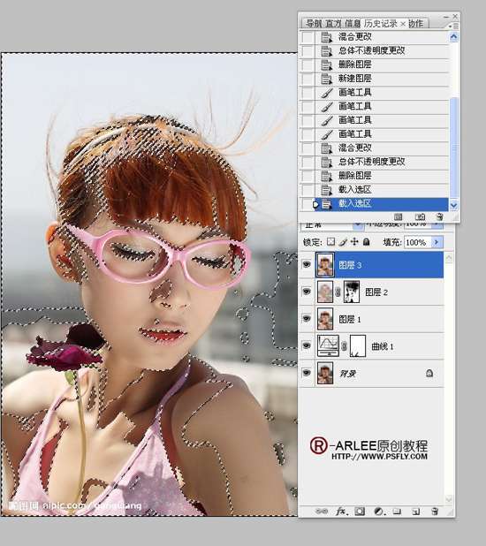486x546 pixels.
Task: Click the link layers chain icon
Action: 322,512
